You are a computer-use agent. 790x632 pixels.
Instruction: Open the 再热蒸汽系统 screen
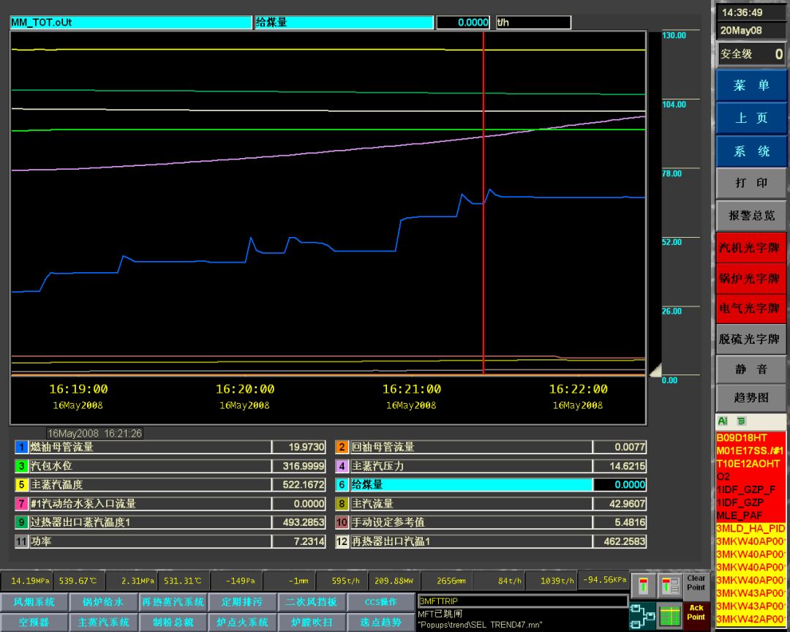(x=173, y=602)
